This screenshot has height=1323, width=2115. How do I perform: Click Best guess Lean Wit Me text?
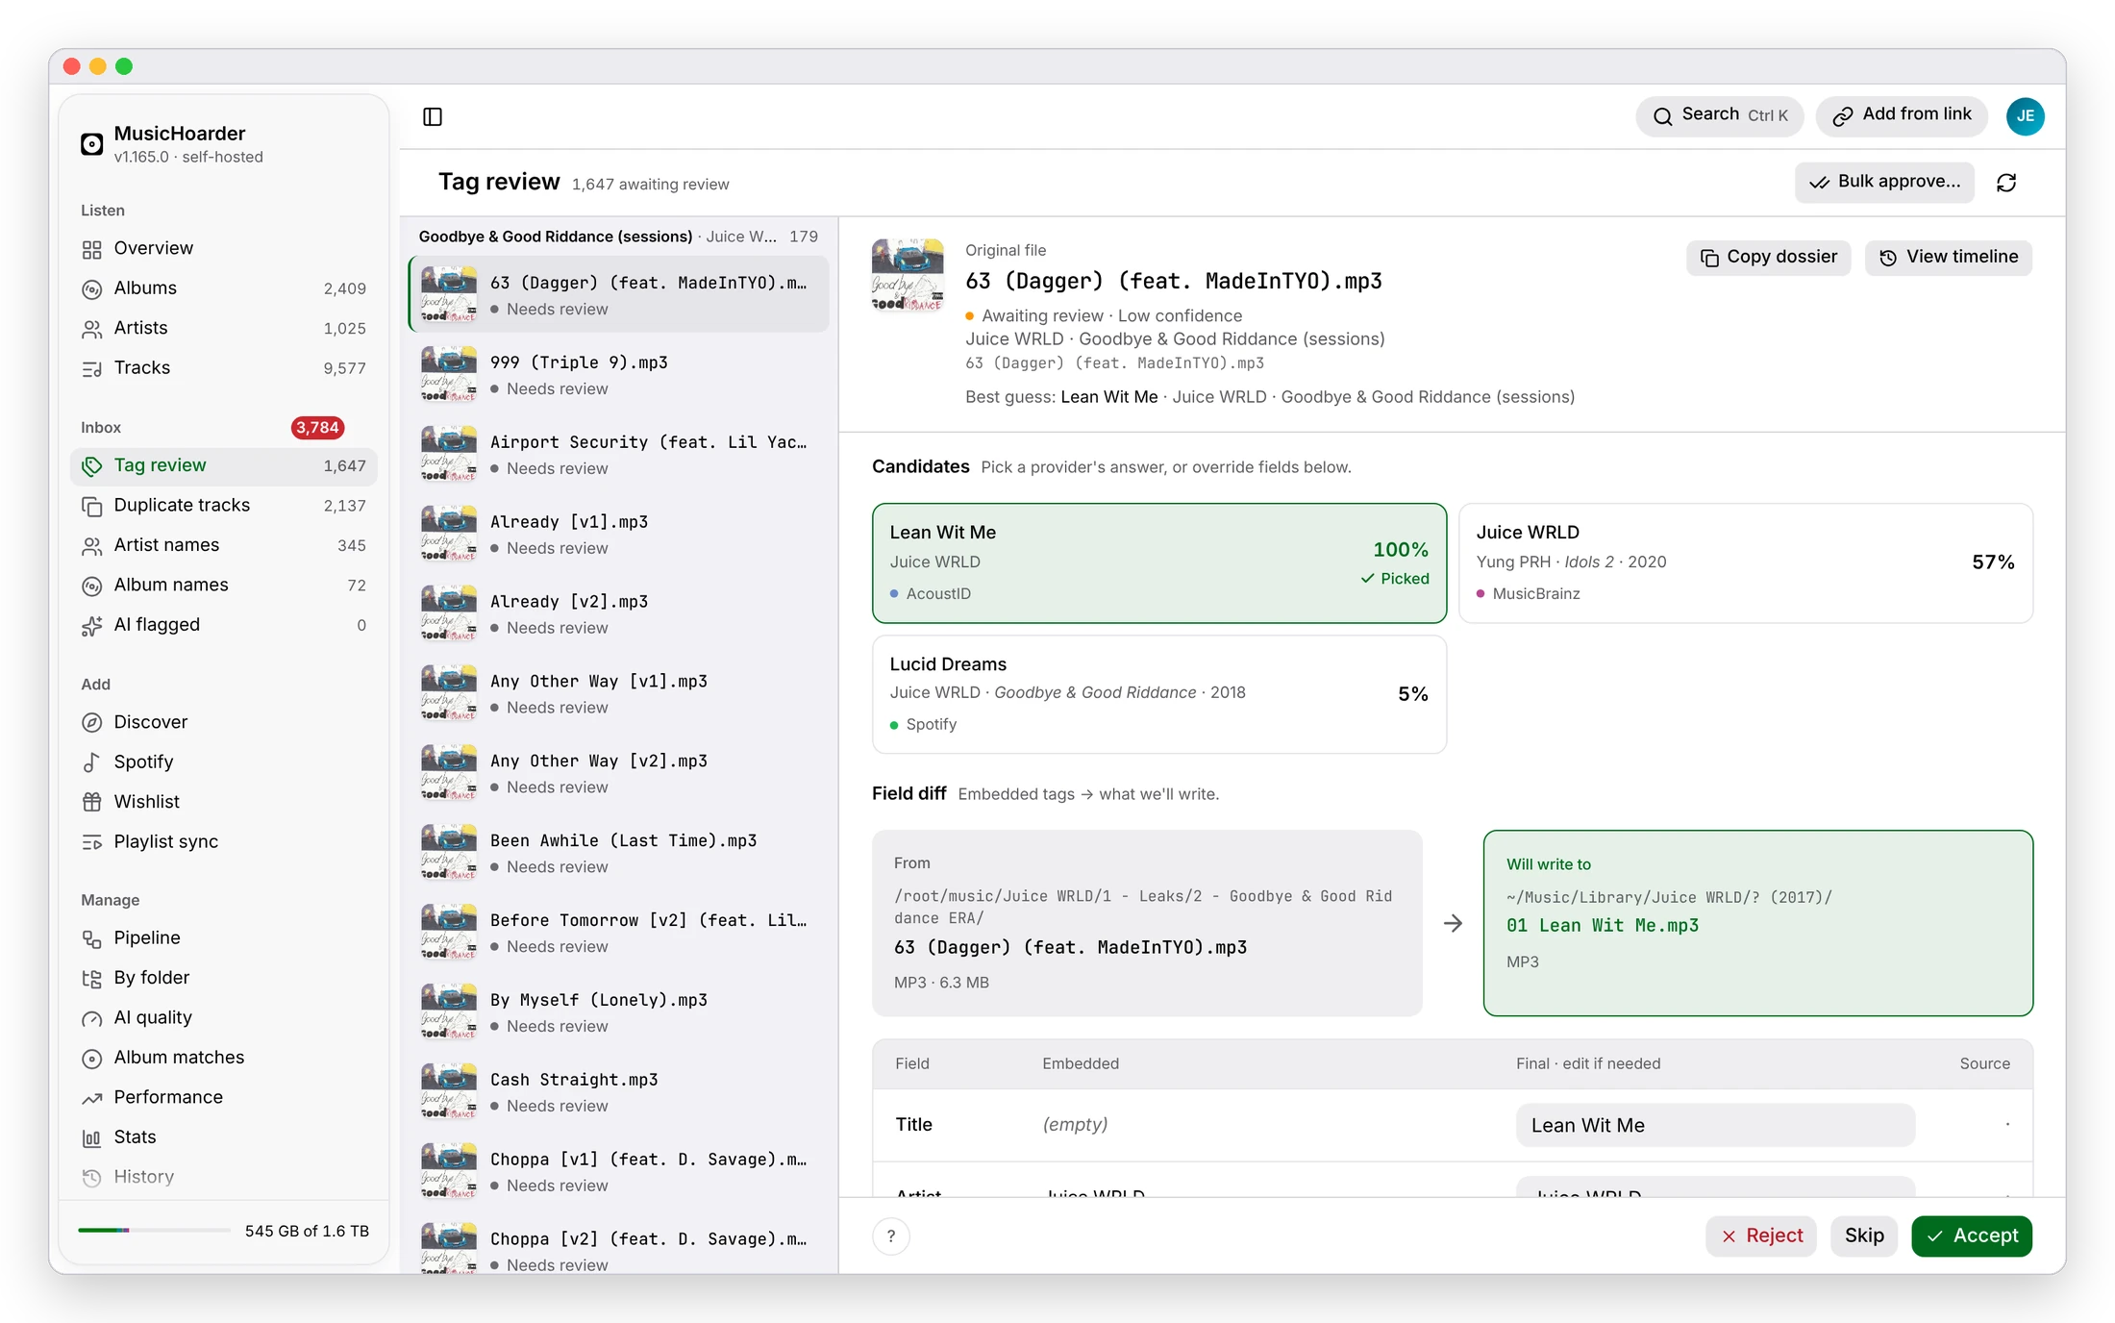pos(1108,397)
